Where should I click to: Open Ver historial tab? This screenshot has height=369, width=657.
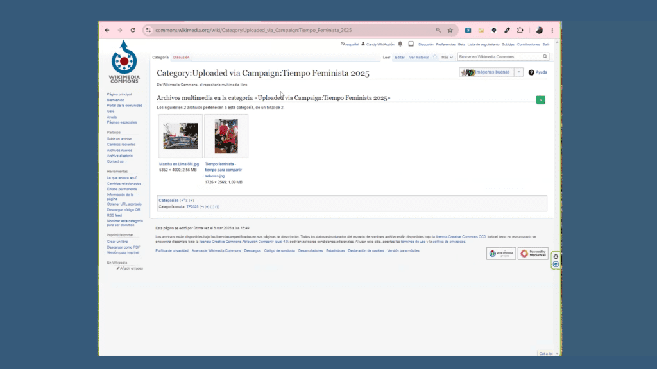(419, 57)
